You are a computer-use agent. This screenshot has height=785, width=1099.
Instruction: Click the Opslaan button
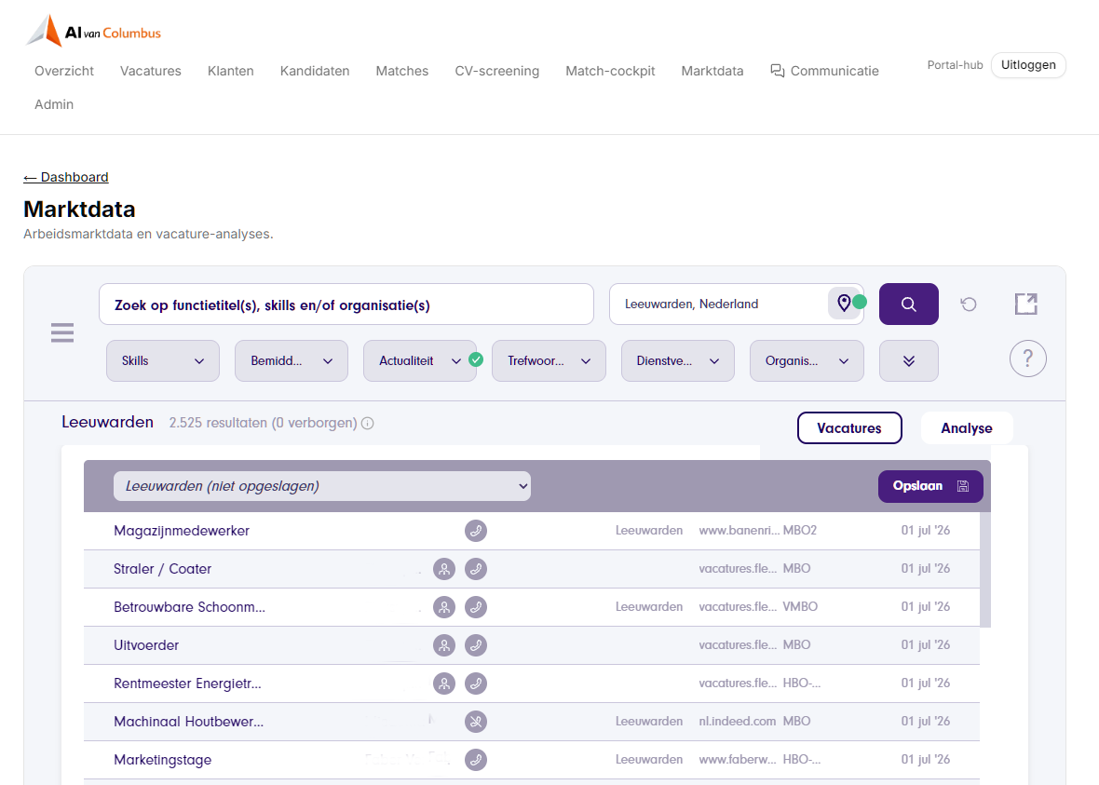[x=930, y=486]
